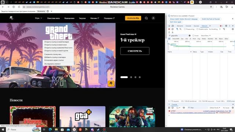Open a new browser tab
The height and width of the screenshot is (132, 235).
click(200, 2)
